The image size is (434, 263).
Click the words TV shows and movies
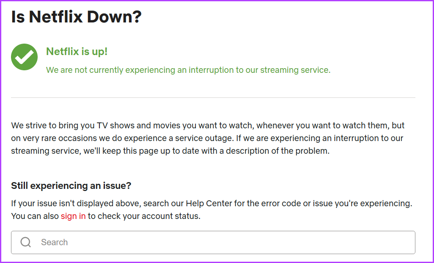(139, 125)
